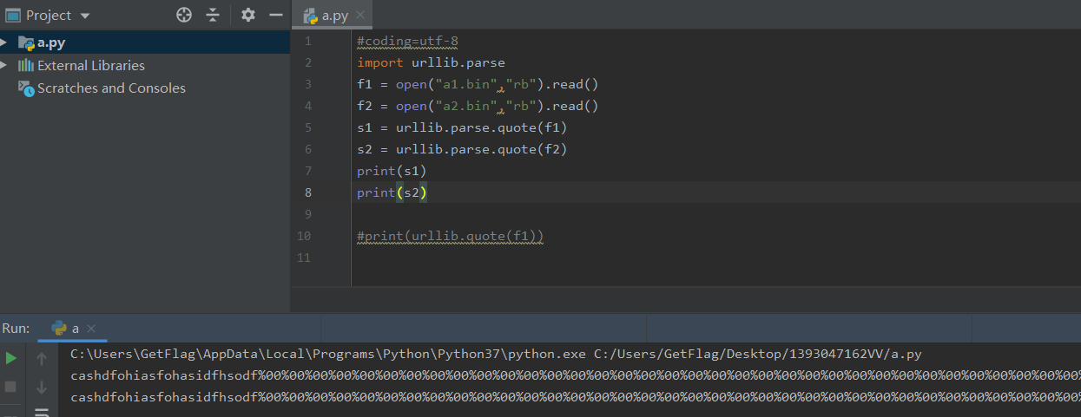Click the second cashdfohiasfohasidfhsodf output line
Screen dimensions: 1081x417
click(x=575, y=397)
